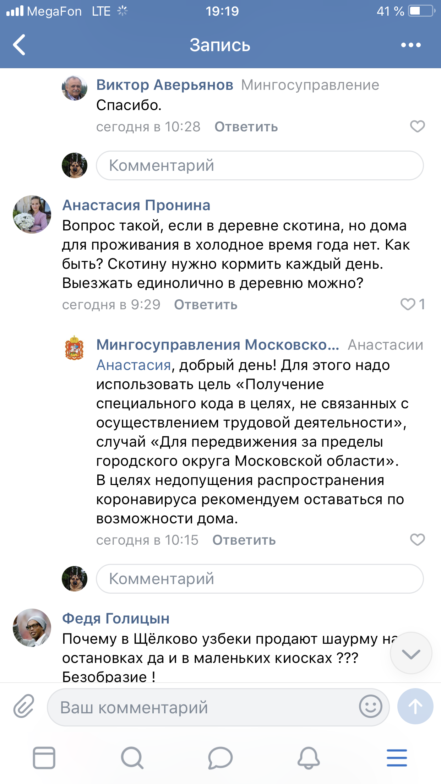Tap Анастасия Пронина's profile avatar
The image size is (441, 784).
[32, 214]
